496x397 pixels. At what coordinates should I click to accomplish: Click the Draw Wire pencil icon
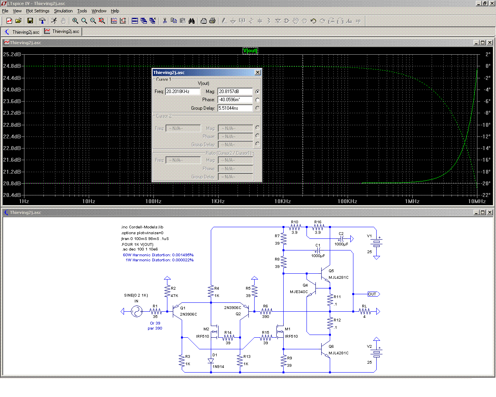point(224,21)
